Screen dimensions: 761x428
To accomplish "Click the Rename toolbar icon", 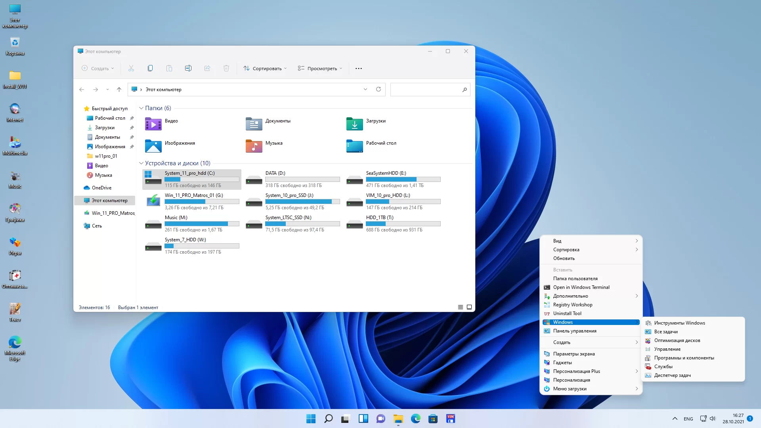I will tap(188, 68).
